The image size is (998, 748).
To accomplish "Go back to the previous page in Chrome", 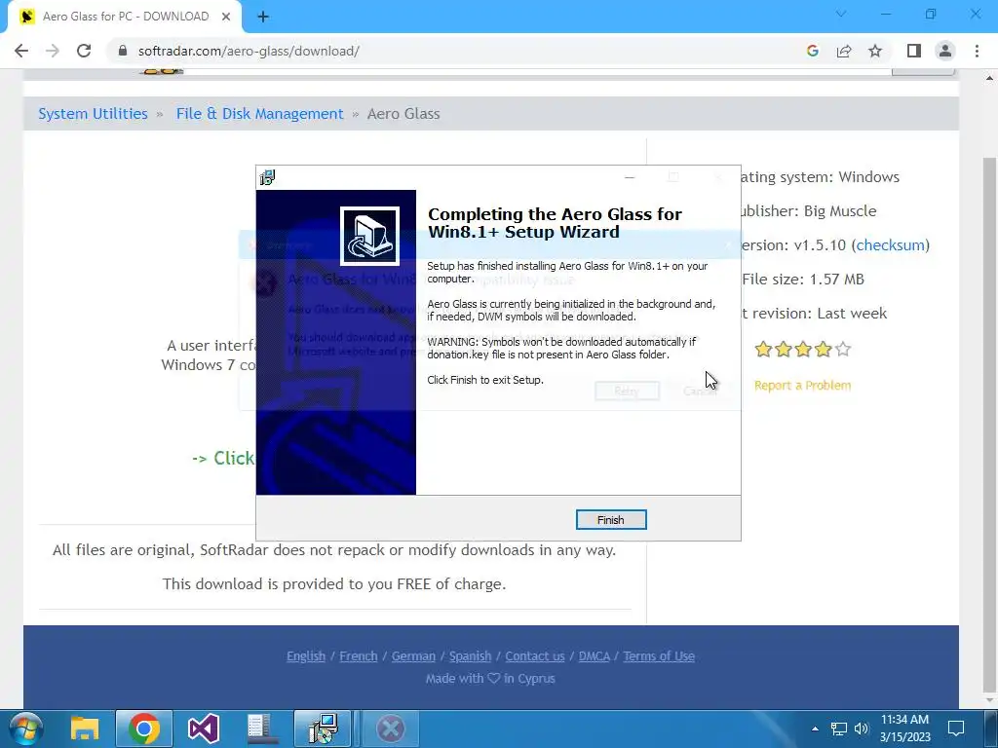I will 21,51.
